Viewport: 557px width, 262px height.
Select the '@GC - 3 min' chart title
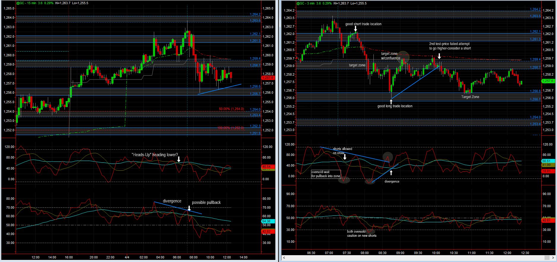(305, 3)
